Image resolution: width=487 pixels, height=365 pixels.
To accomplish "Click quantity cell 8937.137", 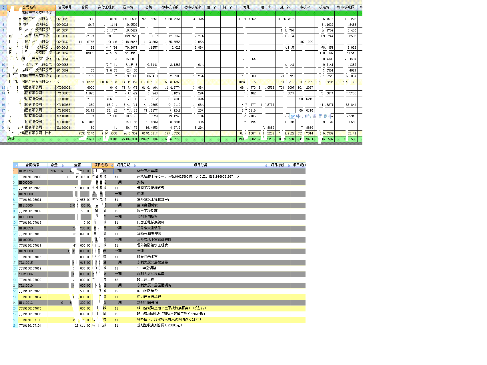I will [56, 171].
